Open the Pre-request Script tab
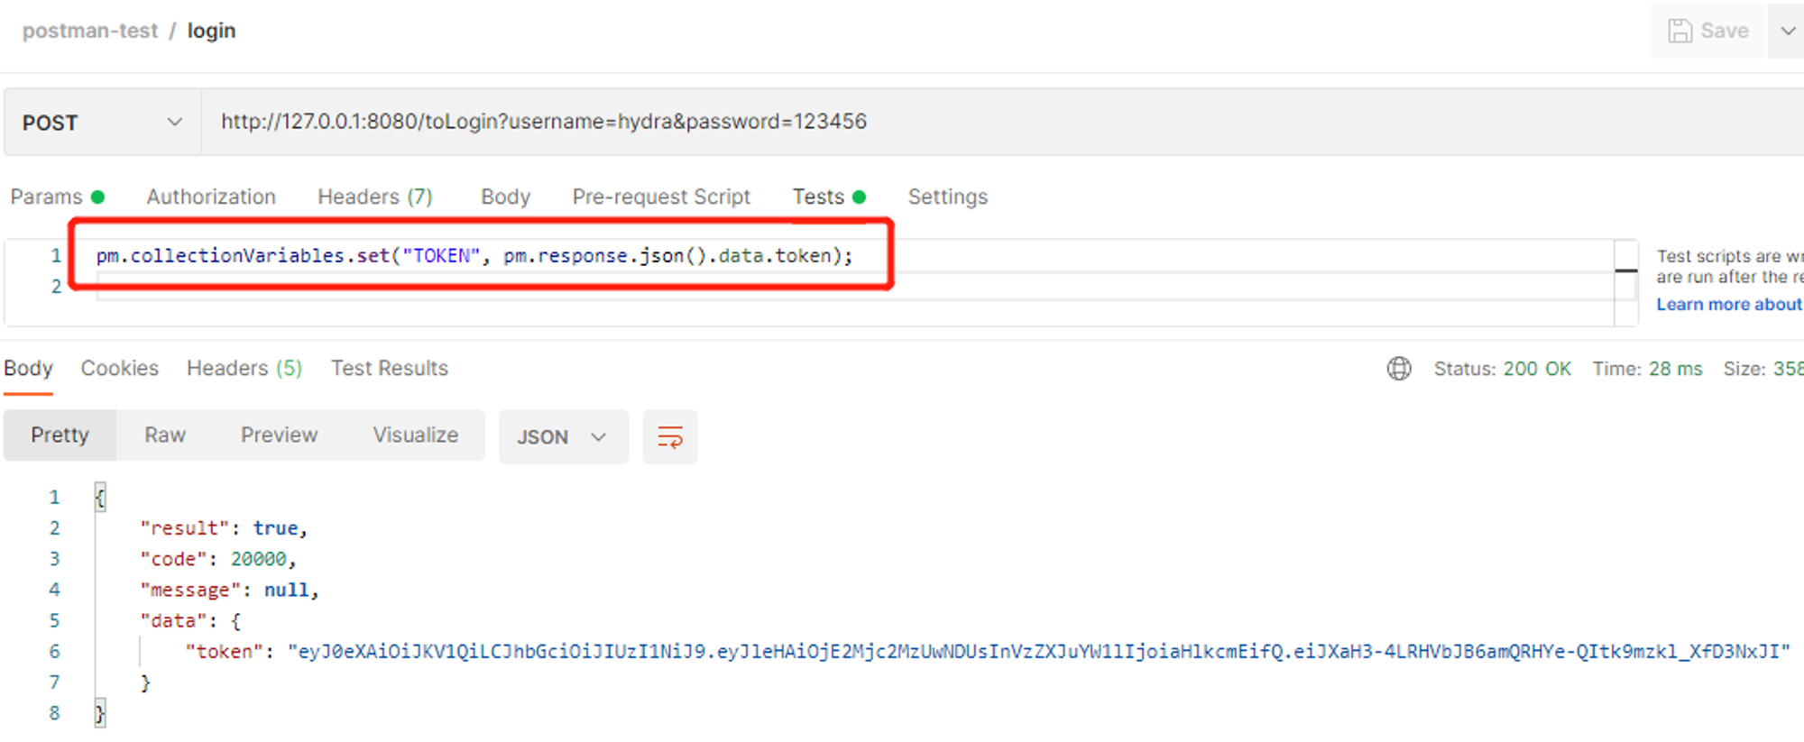 coord(661,197)
